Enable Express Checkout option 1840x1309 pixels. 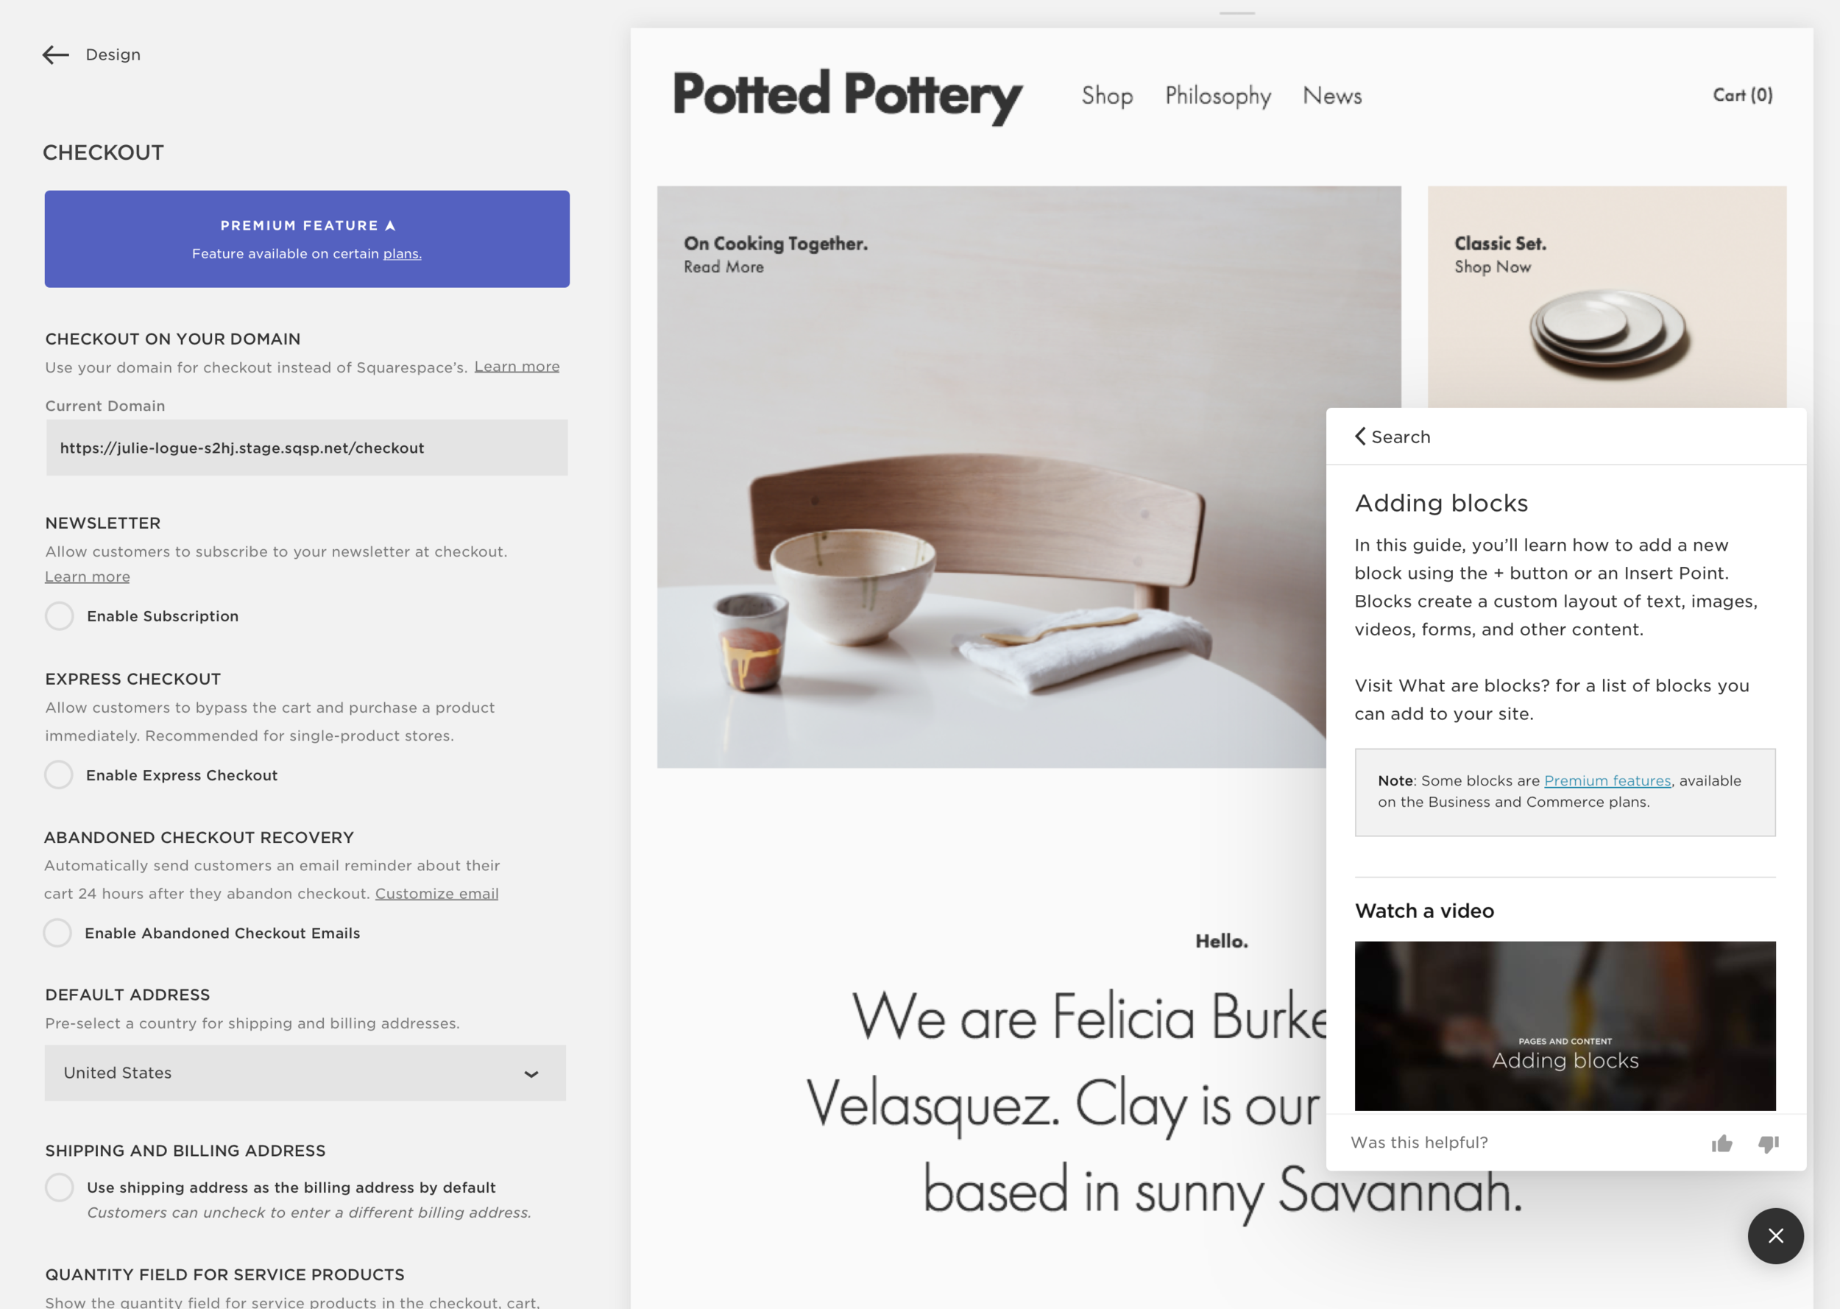(59, 775)
